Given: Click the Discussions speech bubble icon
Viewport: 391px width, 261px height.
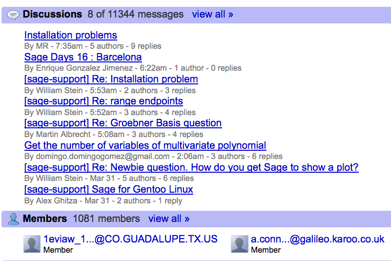Looking at the screenshot, I should [13, 15].
